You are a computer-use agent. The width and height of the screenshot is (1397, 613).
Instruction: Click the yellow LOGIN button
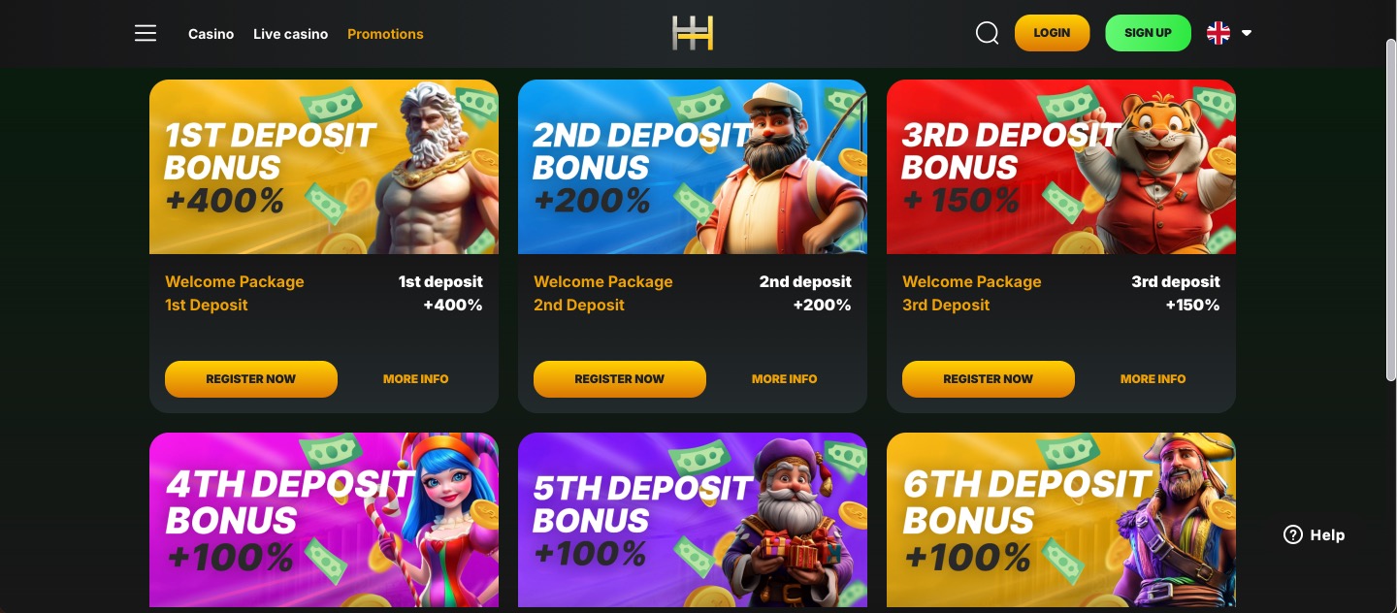[1052, 33]
